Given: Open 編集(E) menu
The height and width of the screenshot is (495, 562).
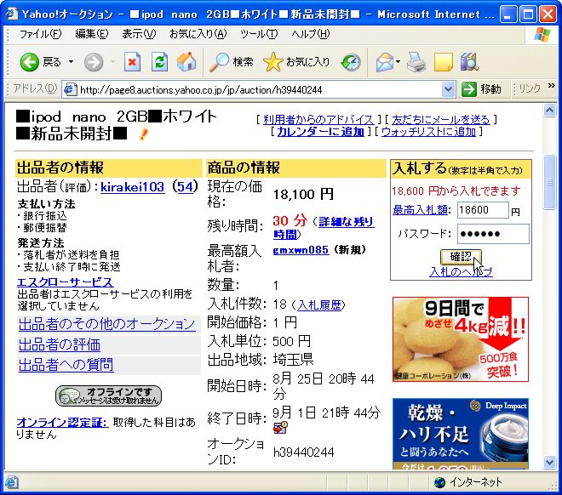Looking at the screenshot, I should [x=91, y=34].
